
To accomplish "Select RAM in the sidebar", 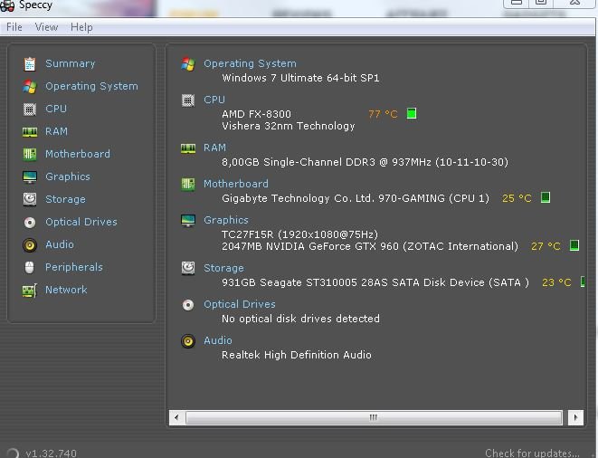I will 56,131.
